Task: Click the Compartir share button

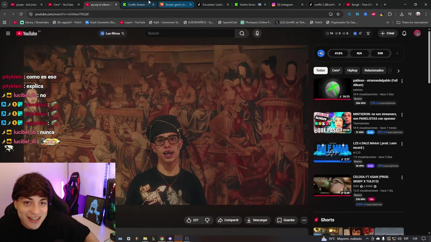Action: click(228, 220)
